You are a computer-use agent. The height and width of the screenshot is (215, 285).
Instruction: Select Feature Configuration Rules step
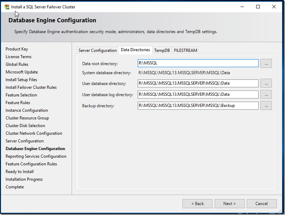click(31, 164)
